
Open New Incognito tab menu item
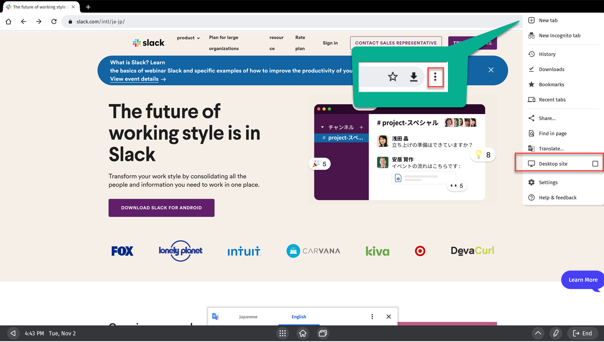coord(559,36)
